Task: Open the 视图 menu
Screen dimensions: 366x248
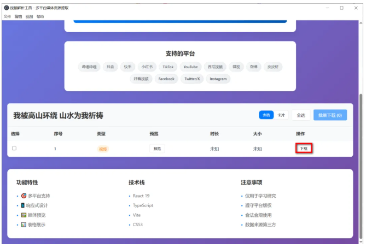Action: [x=29, y=16]
